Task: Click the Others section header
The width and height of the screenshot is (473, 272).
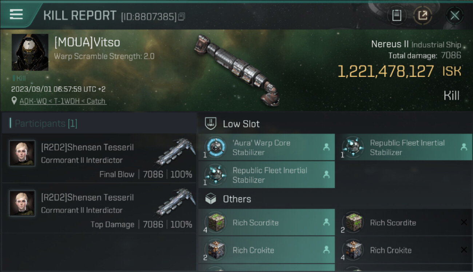Action: (236, 199)
